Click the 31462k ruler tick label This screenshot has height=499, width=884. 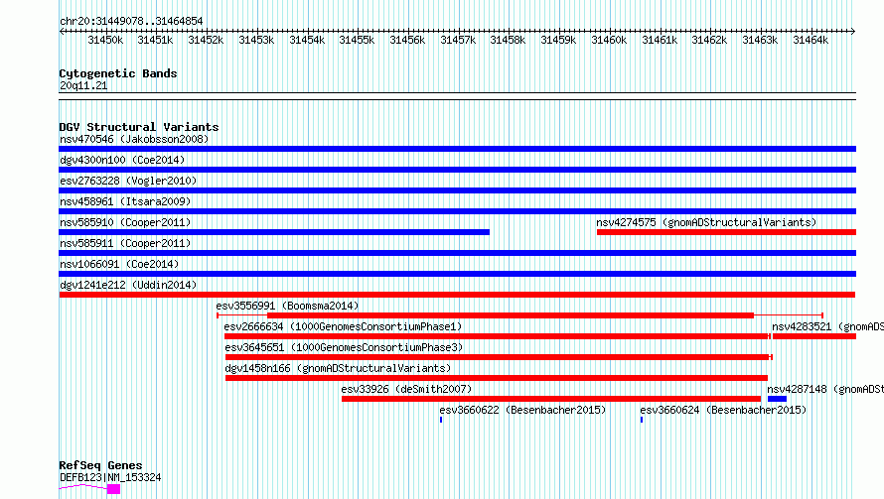(x=709, y=40)
